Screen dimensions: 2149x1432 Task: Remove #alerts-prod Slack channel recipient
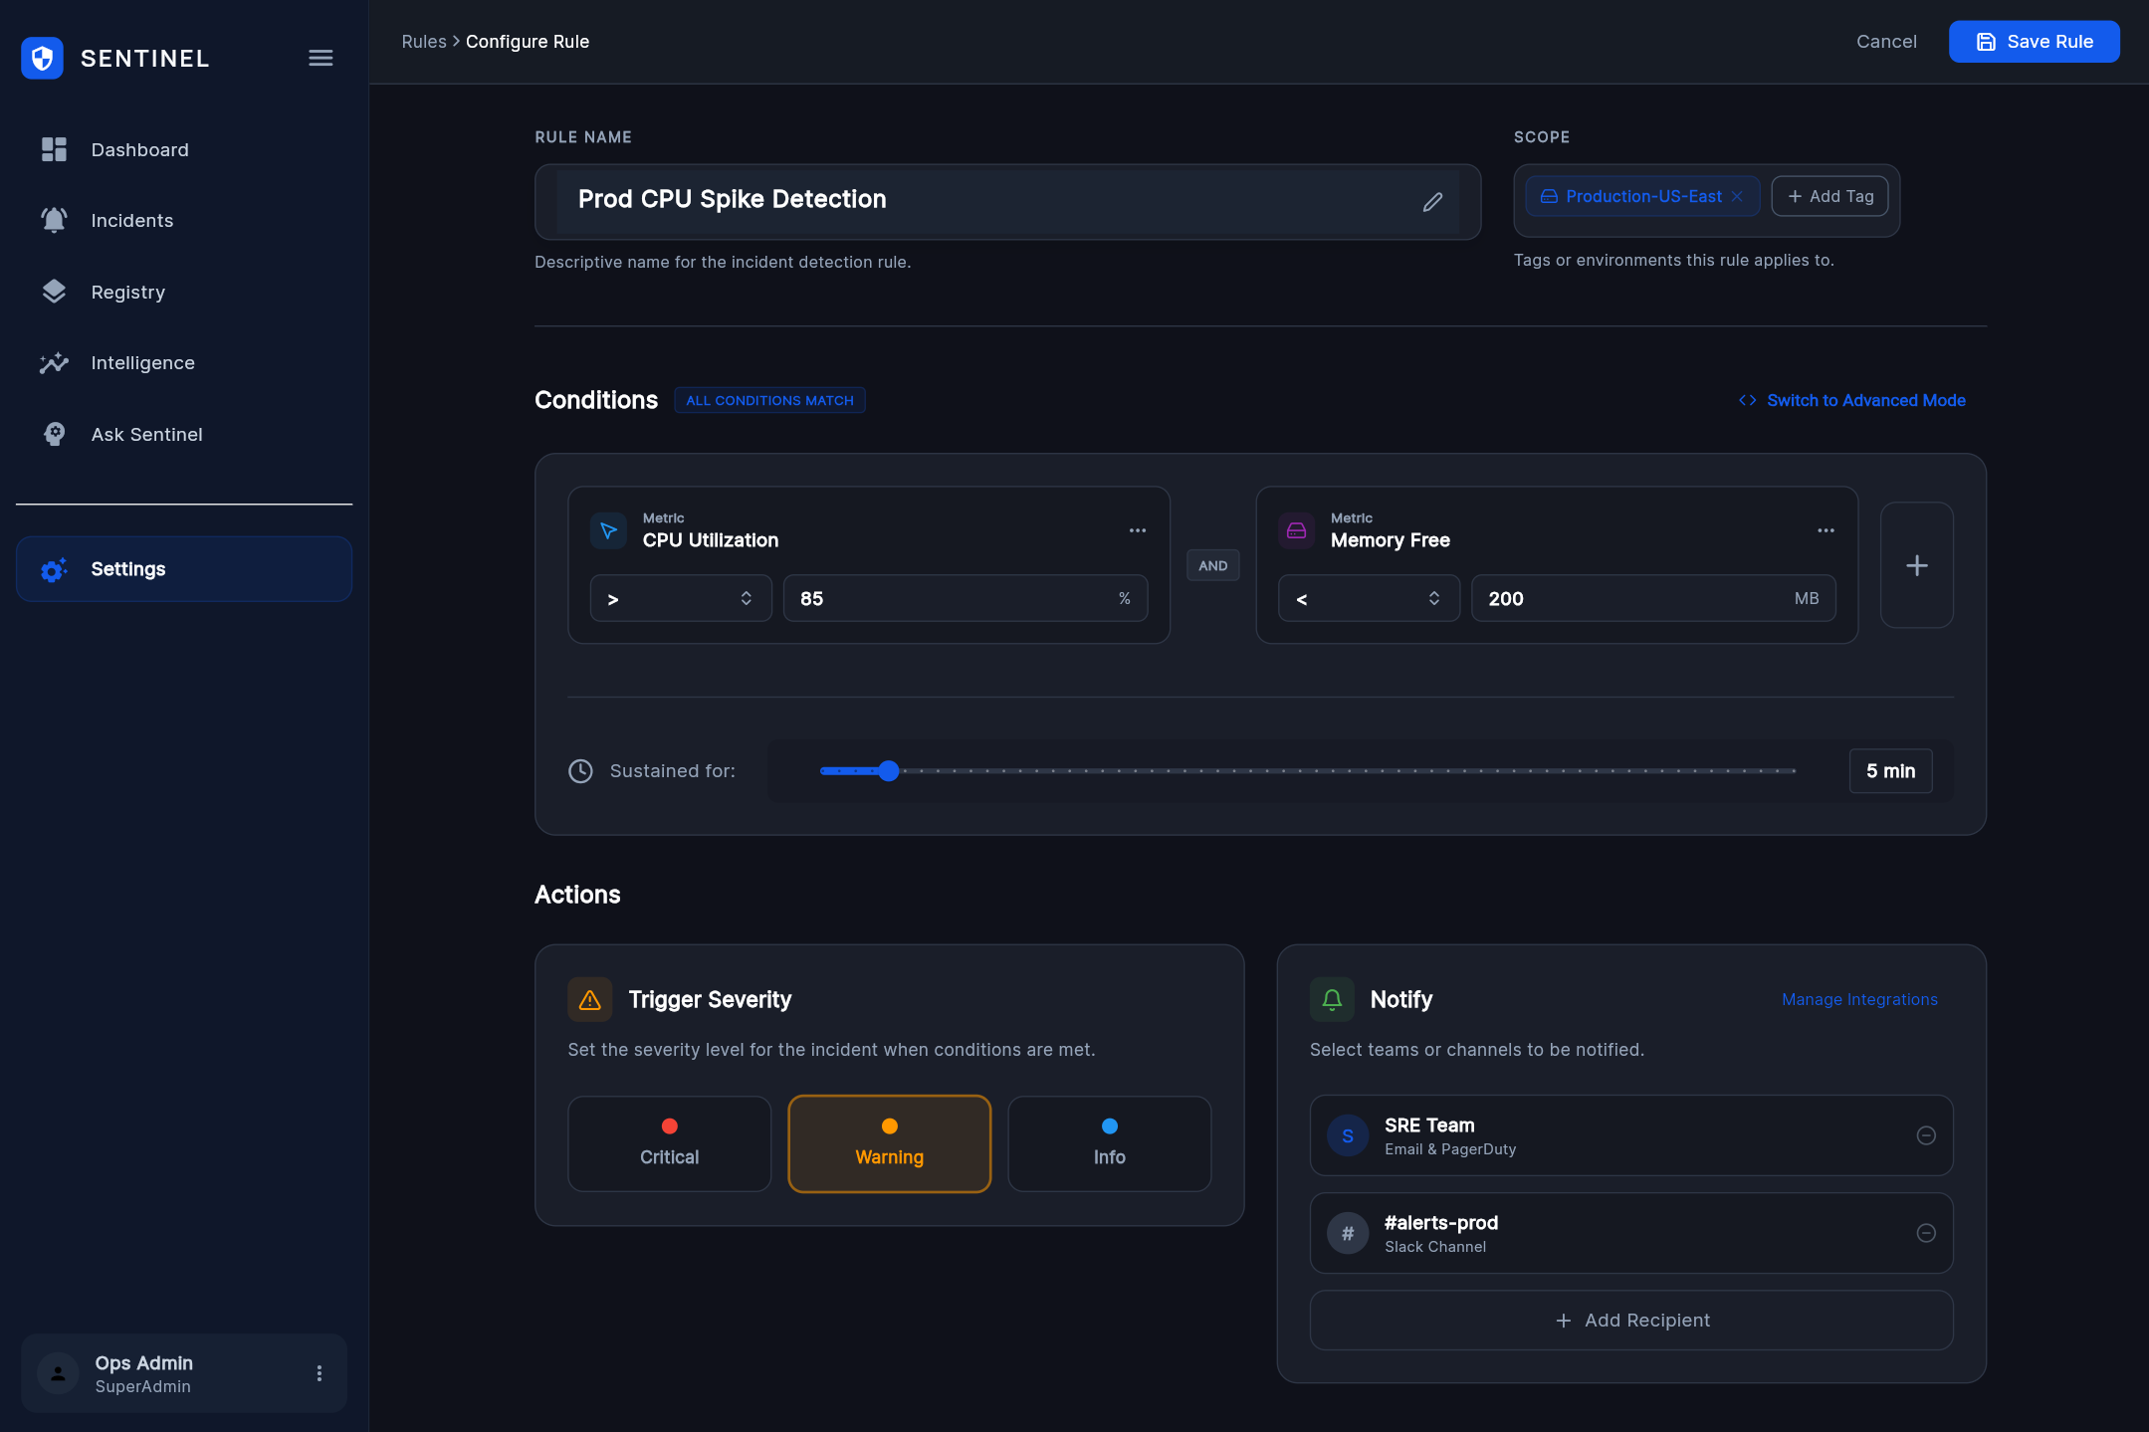(1926, 1233)
